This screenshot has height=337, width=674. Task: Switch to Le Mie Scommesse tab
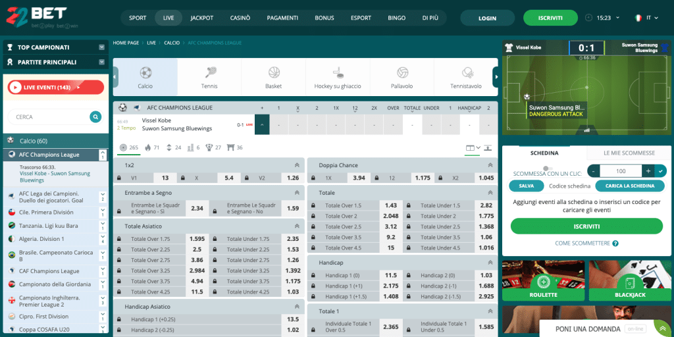point(629,153)
